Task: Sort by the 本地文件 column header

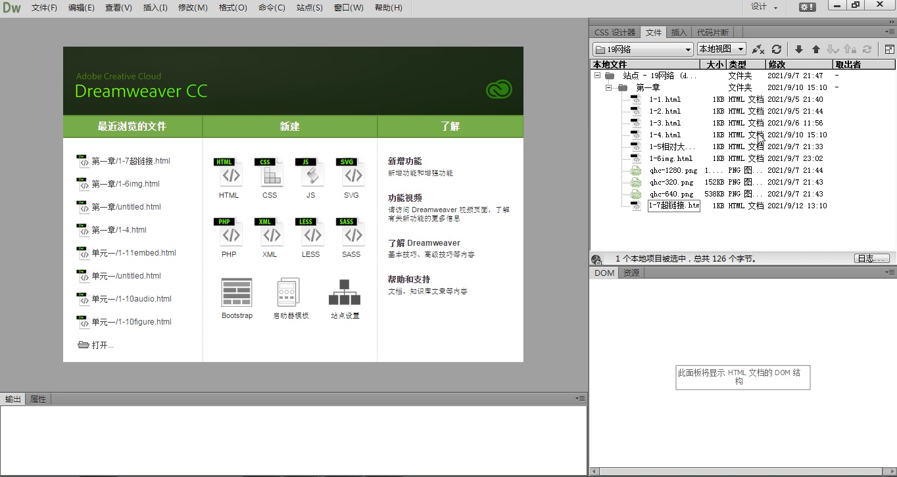Action: pos(644,64)
